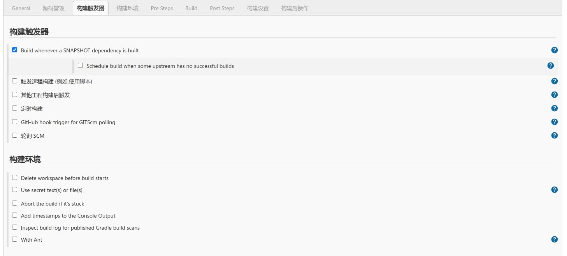Check Delete workspace before build starts
Screen dimensions: 567x256
[15, 178]
